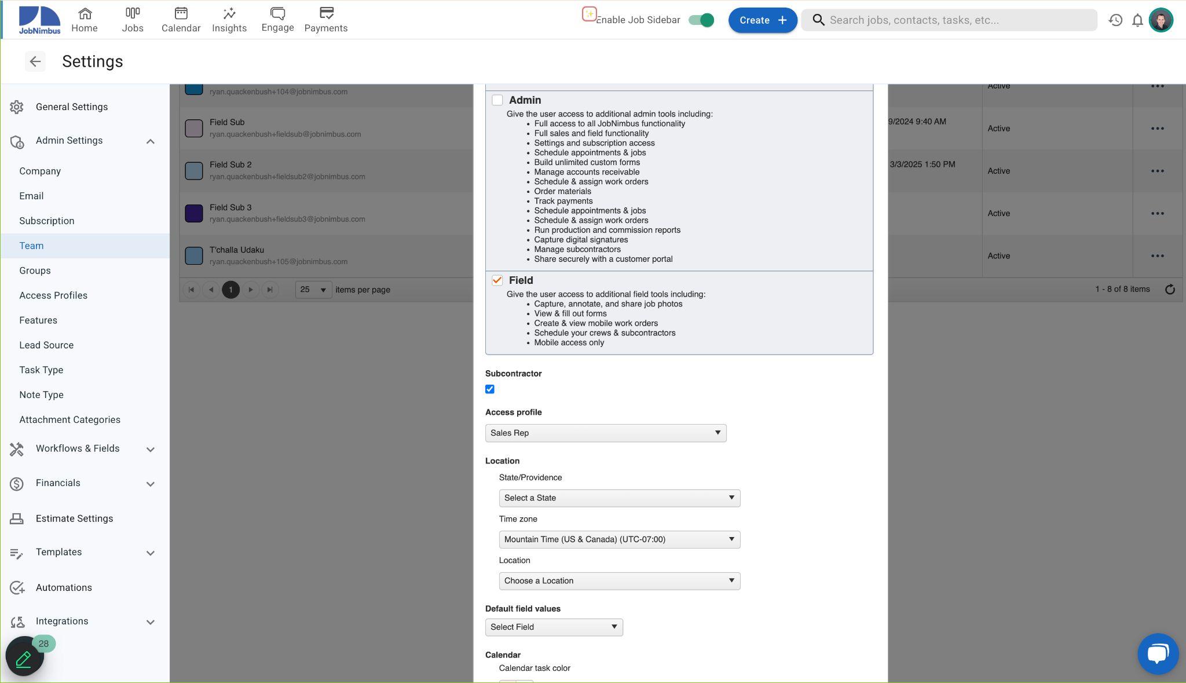Open Insights from the top navigation
This screenshot has width=1186, height=683.
coord(229,20)
